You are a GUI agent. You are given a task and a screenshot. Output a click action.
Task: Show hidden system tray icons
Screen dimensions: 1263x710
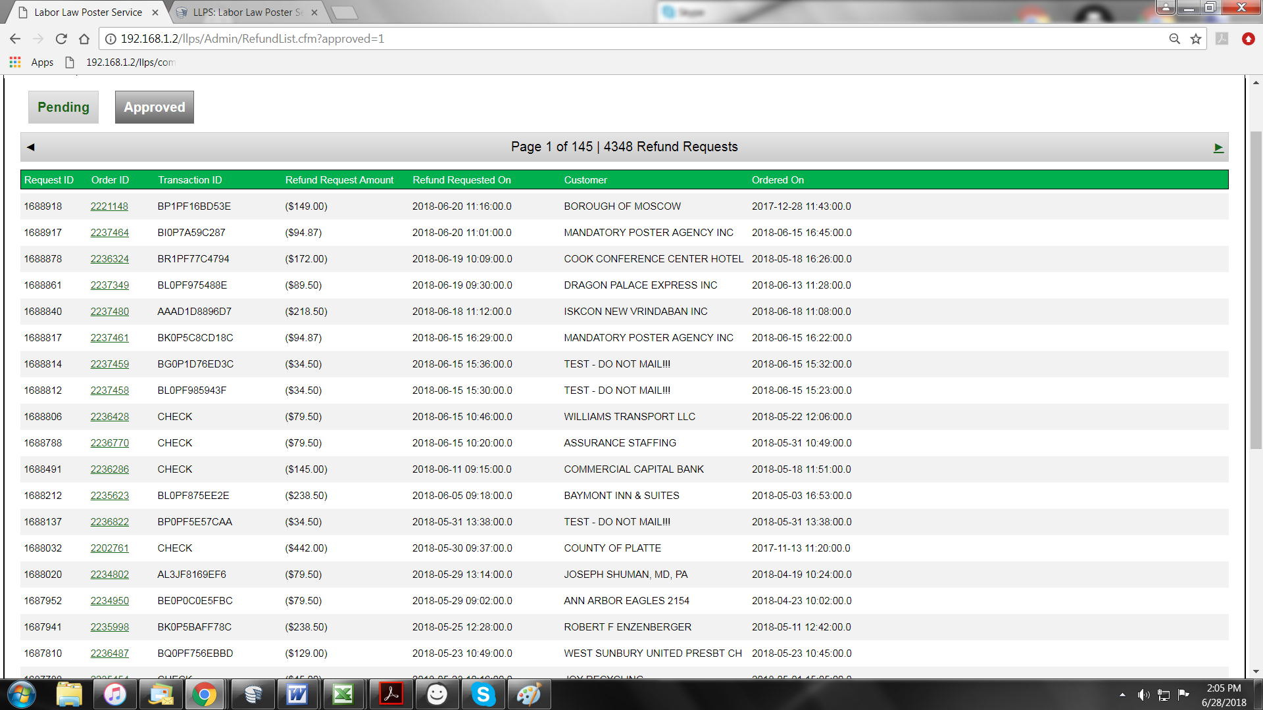point(1122,695)
